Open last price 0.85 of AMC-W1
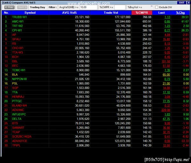Image resolution: width=191 pixels, height=163 pixels. pos(167,22)
